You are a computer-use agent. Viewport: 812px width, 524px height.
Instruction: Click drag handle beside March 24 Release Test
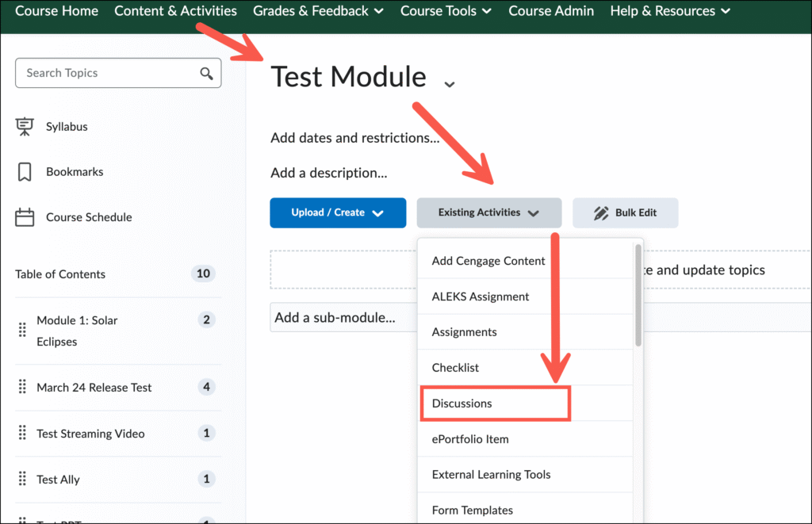pyautogui.click(x=22, y=387)
